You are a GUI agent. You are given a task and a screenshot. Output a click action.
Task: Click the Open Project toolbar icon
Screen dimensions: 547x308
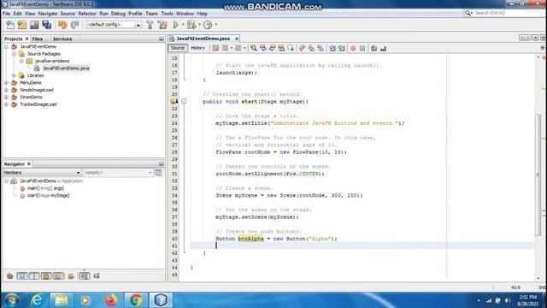pyautogui.click(x=34, y=25)
